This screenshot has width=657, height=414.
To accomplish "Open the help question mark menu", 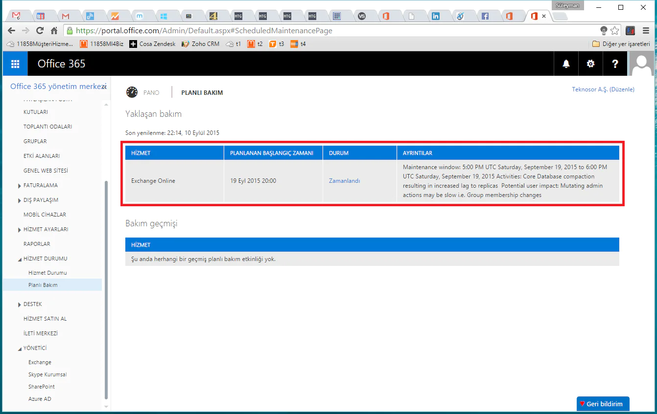I will pyautogui.click(x=615, y=64).
